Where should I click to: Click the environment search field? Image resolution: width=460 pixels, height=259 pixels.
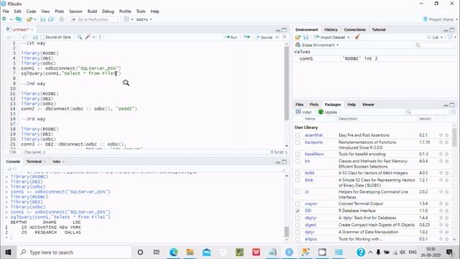pos(434,45)
